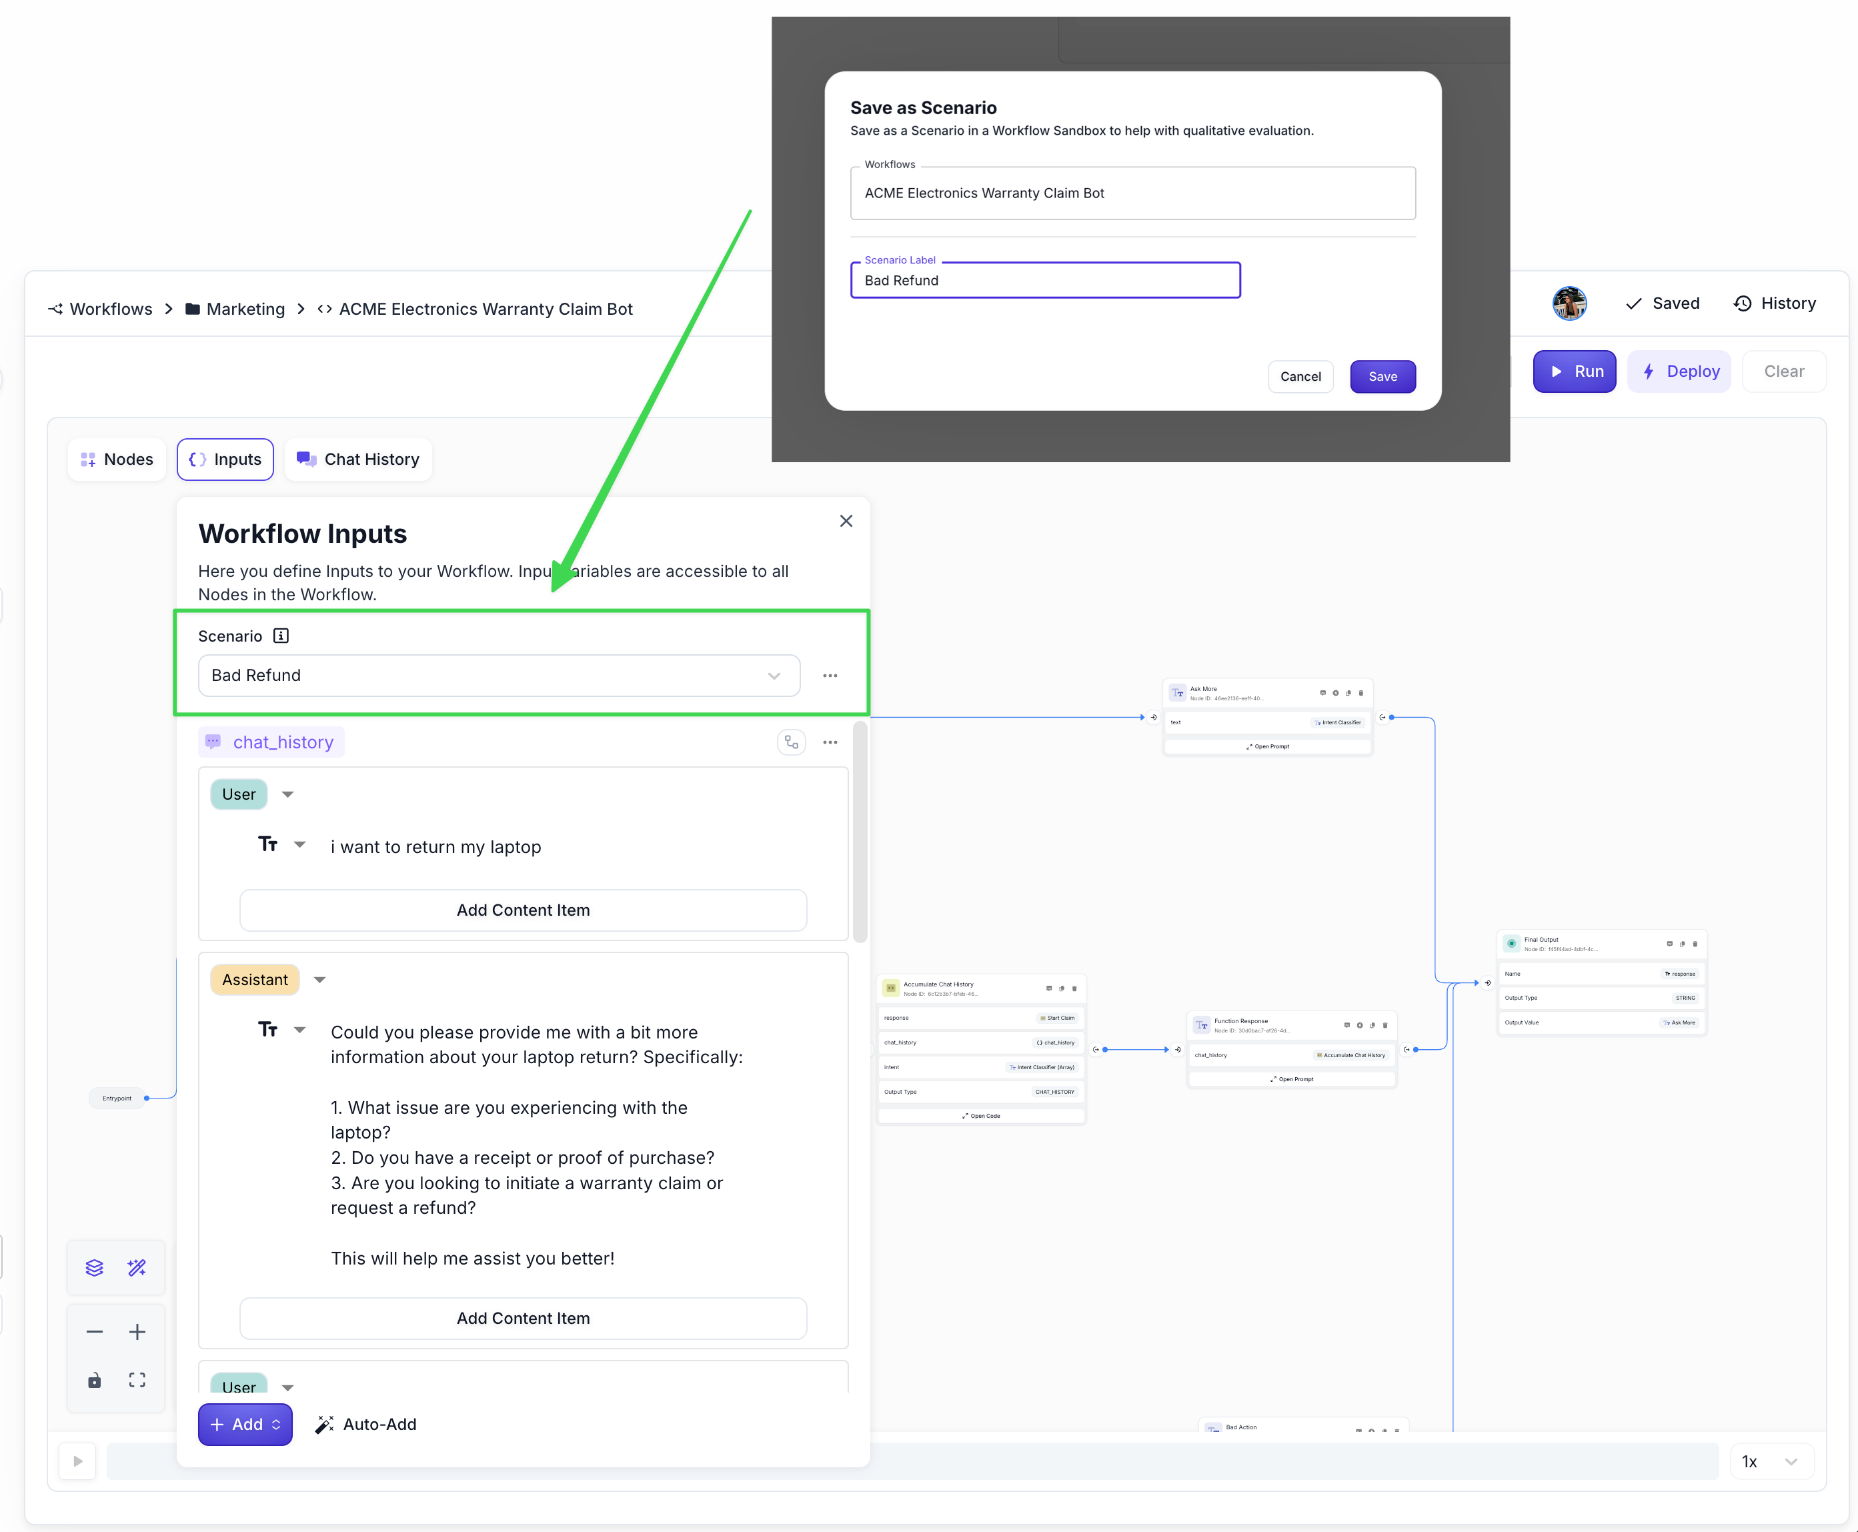Click the chat_history link-variable icon
The width and height of the screenshot is (1858, 1532).
click(x=792, y=742)
